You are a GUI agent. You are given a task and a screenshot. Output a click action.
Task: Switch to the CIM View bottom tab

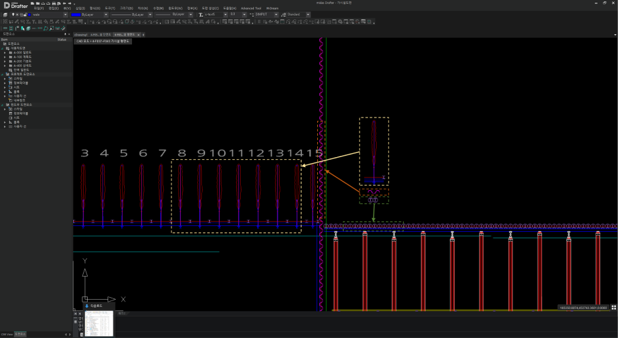tap(7, 335)
